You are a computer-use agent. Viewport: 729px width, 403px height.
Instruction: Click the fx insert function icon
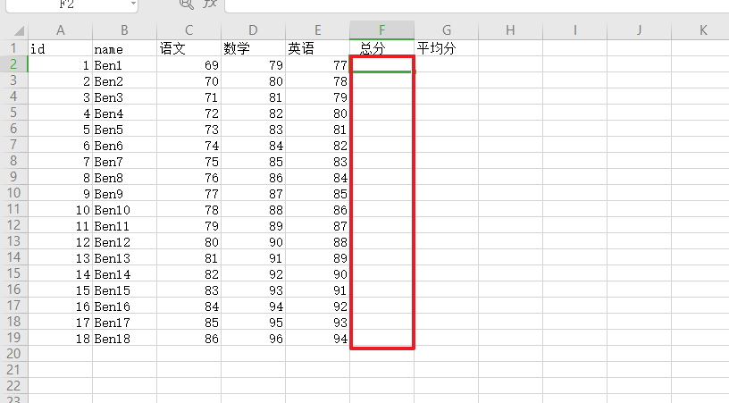pyautogui.click(x=210, y=4)
